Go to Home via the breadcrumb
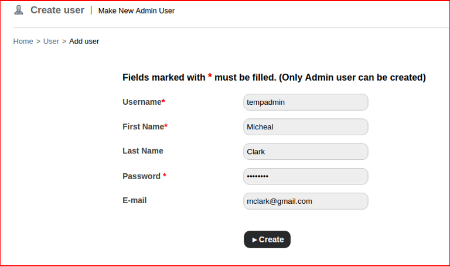The height and width of the screenshot is (267, 450). click(23, 41)
